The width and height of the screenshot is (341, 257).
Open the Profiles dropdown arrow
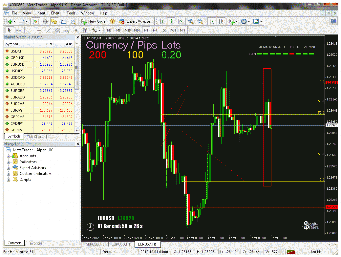point(27,22)
